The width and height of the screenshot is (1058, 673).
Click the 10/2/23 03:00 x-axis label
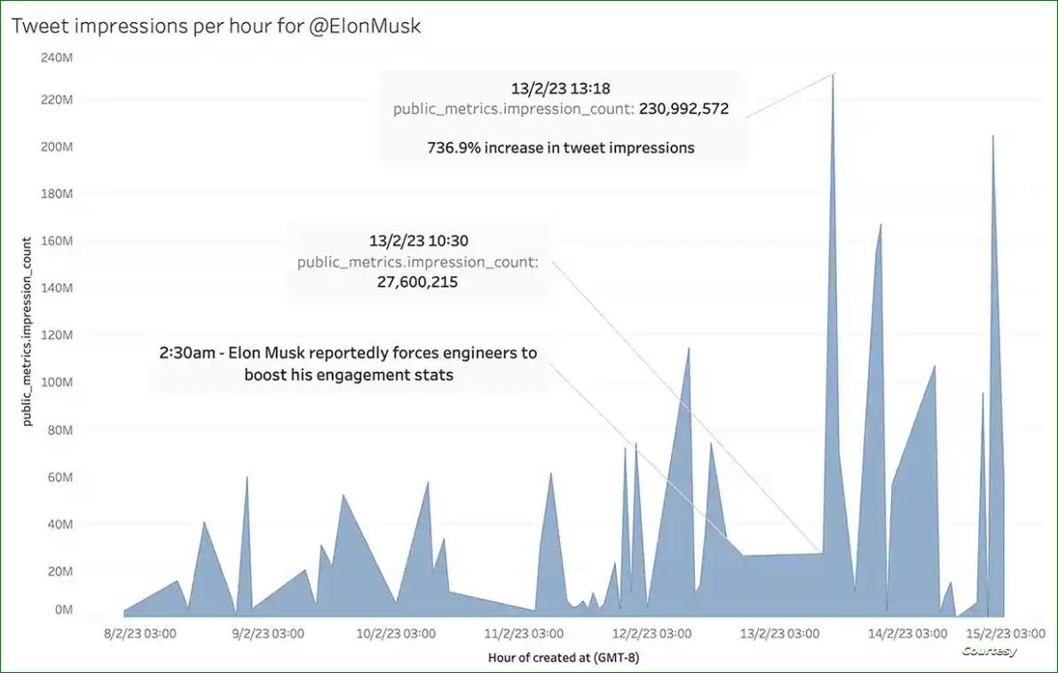[x=396, y=634]
